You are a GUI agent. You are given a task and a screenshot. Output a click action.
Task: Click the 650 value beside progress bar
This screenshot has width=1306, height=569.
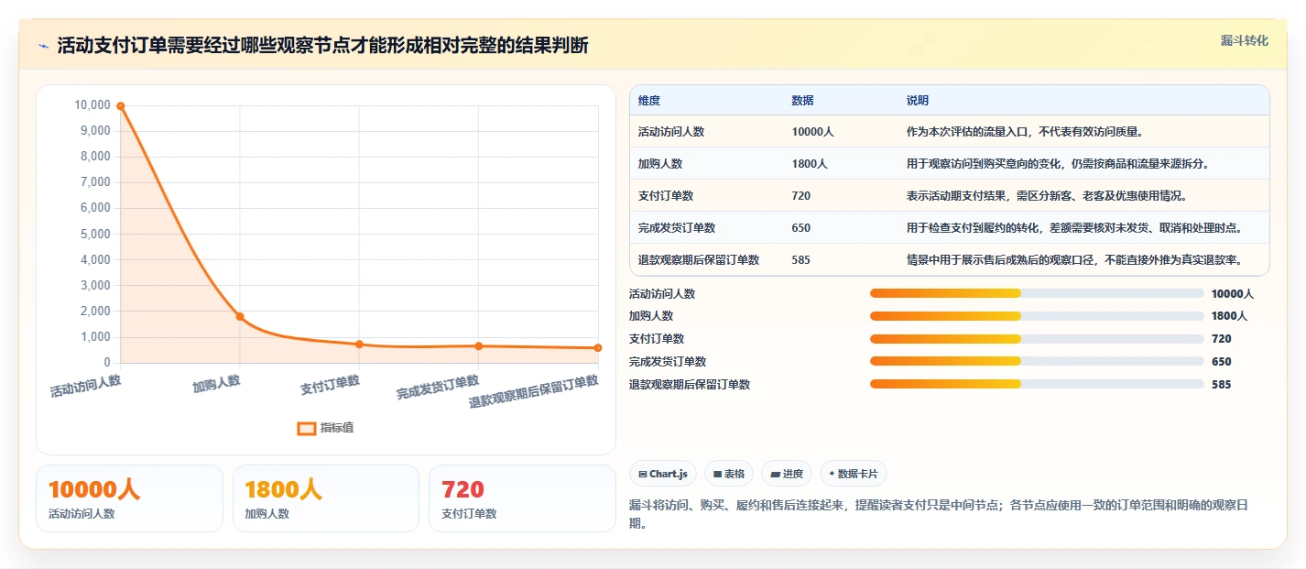(1222, 362)
